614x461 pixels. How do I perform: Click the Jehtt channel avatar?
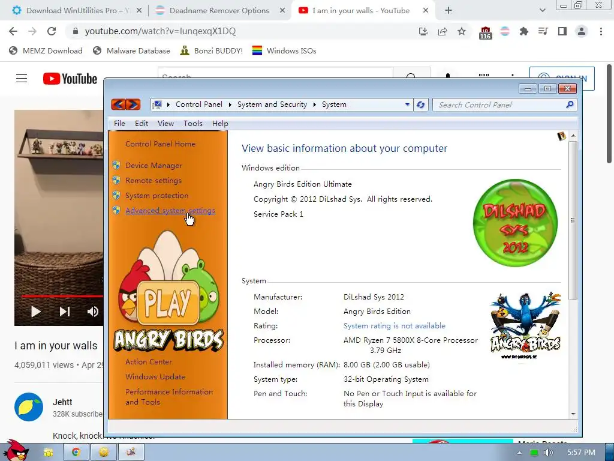click(29, 407)
